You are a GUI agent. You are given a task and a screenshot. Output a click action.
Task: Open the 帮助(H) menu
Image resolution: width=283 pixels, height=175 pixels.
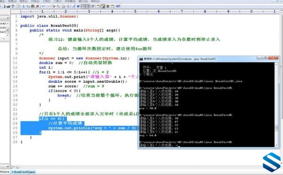[95, 1]
